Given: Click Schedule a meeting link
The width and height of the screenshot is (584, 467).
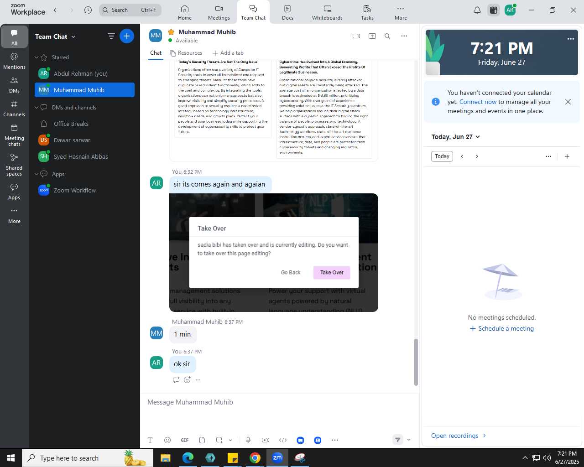Looking at the screenshot, I should (501, 329).
